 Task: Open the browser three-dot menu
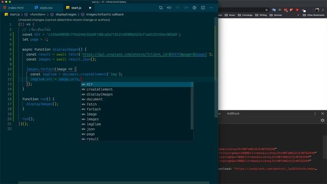click(323, 10)
